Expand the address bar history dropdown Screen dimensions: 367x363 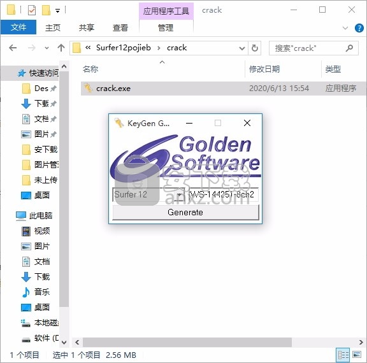point(241,48)
